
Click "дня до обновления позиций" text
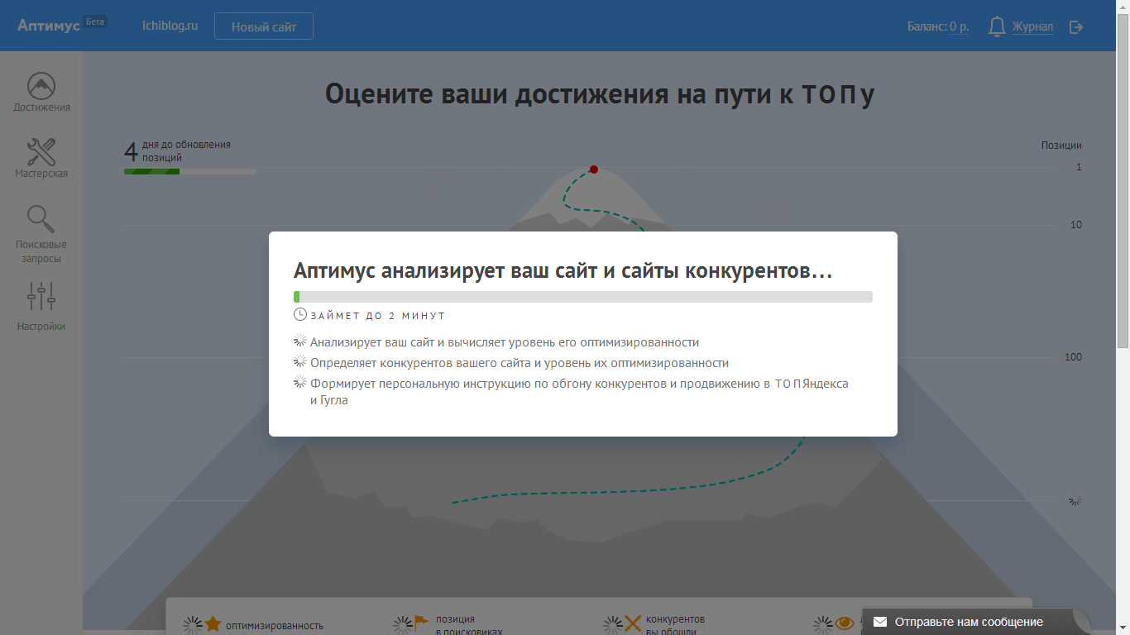[186, 151]
